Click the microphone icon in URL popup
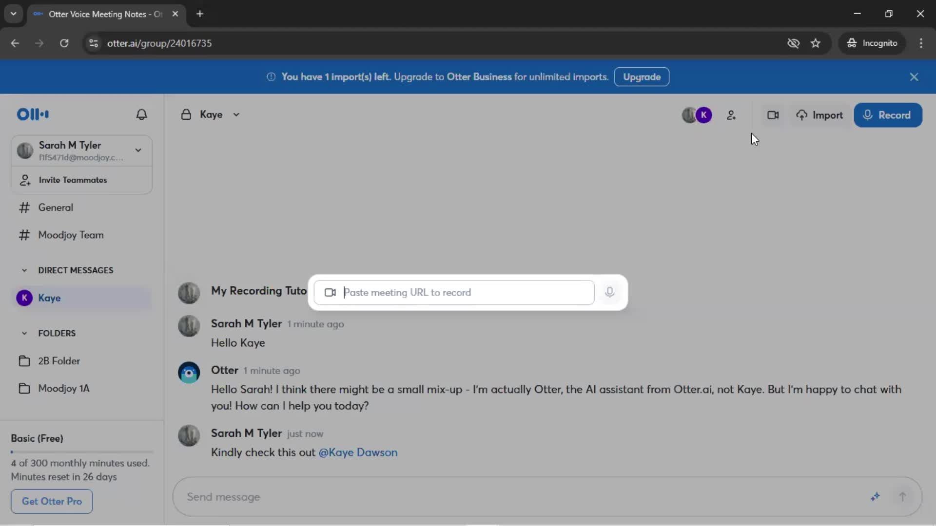 tap(609, 292)
